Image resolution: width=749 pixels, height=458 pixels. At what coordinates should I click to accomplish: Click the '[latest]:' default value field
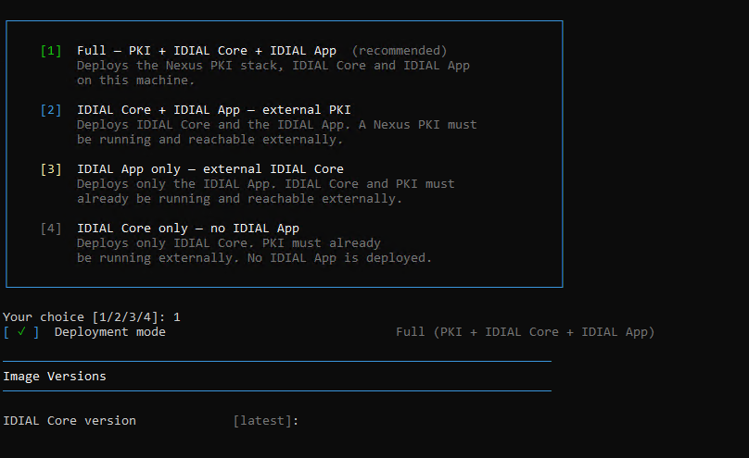tap(266, 420)
